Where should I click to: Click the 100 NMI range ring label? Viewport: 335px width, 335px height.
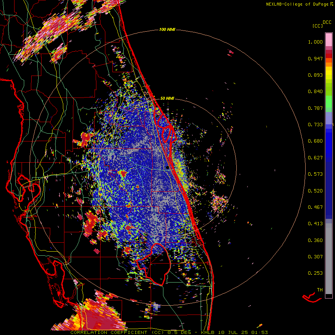tap(167, 29)
